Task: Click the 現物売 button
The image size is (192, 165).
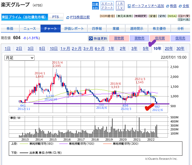Action: (139, 38)
